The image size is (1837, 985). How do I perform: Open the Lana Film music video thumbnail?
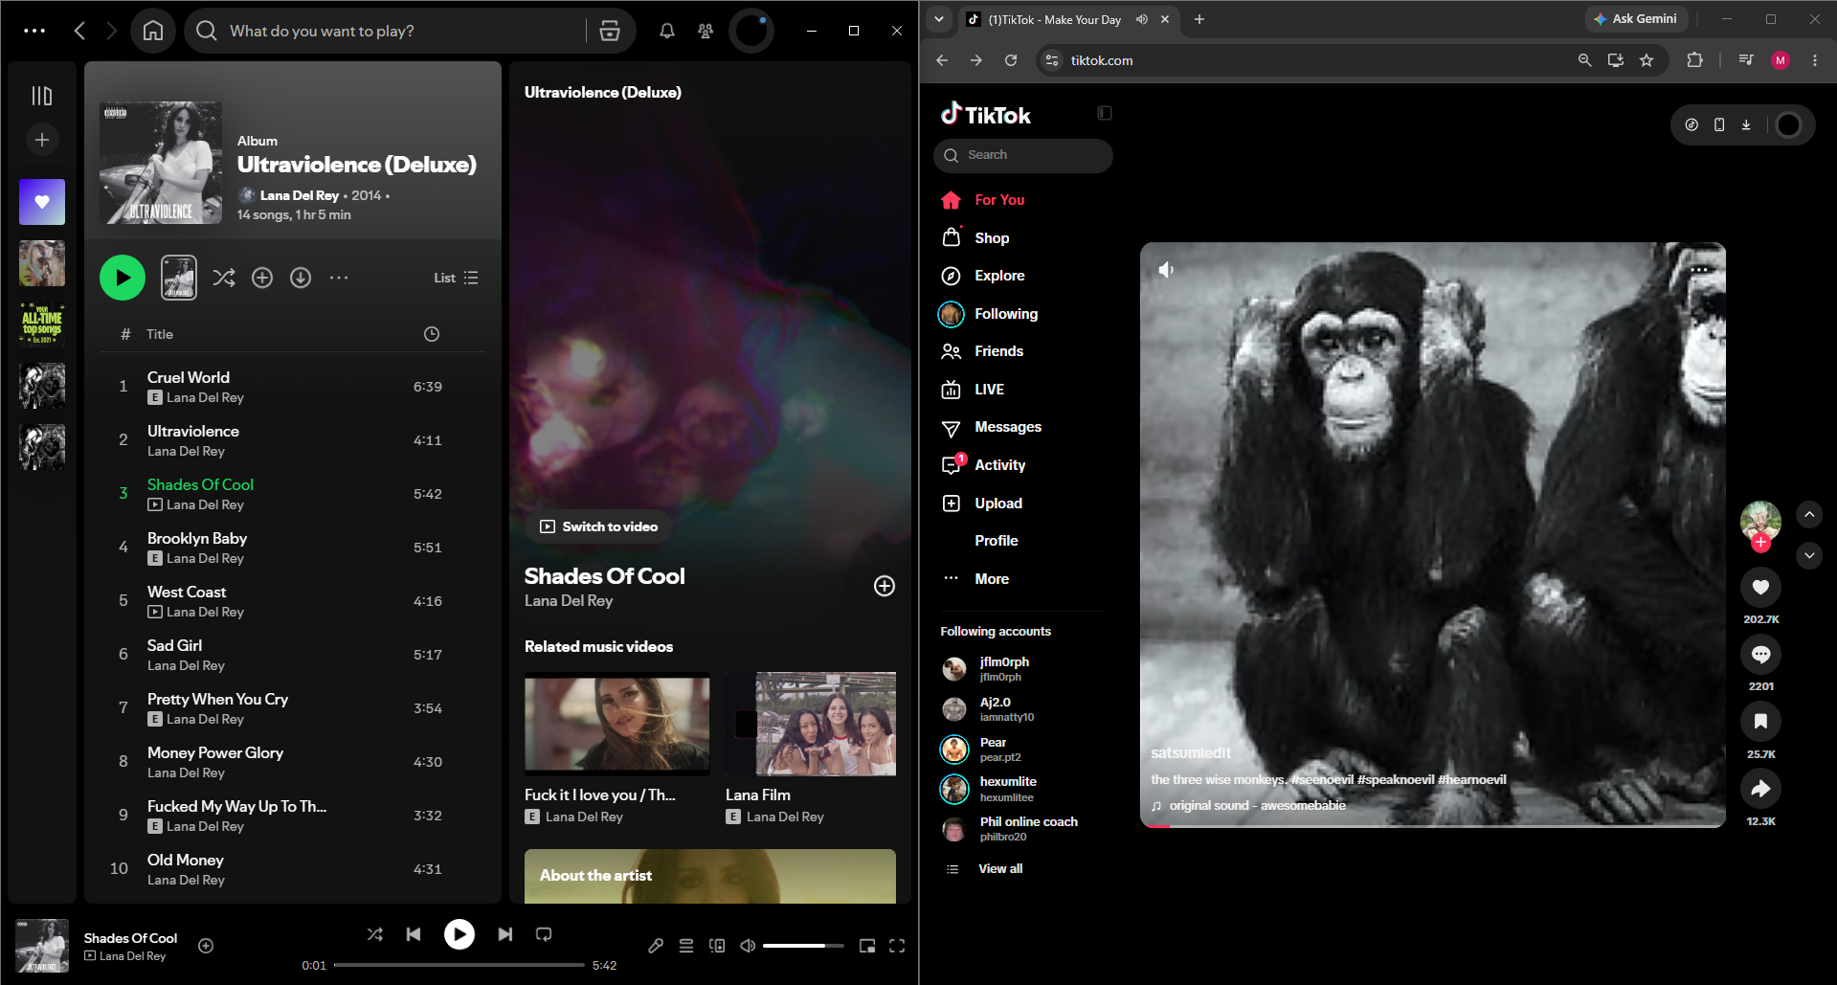pyautogui.click(x=811, y=724)
